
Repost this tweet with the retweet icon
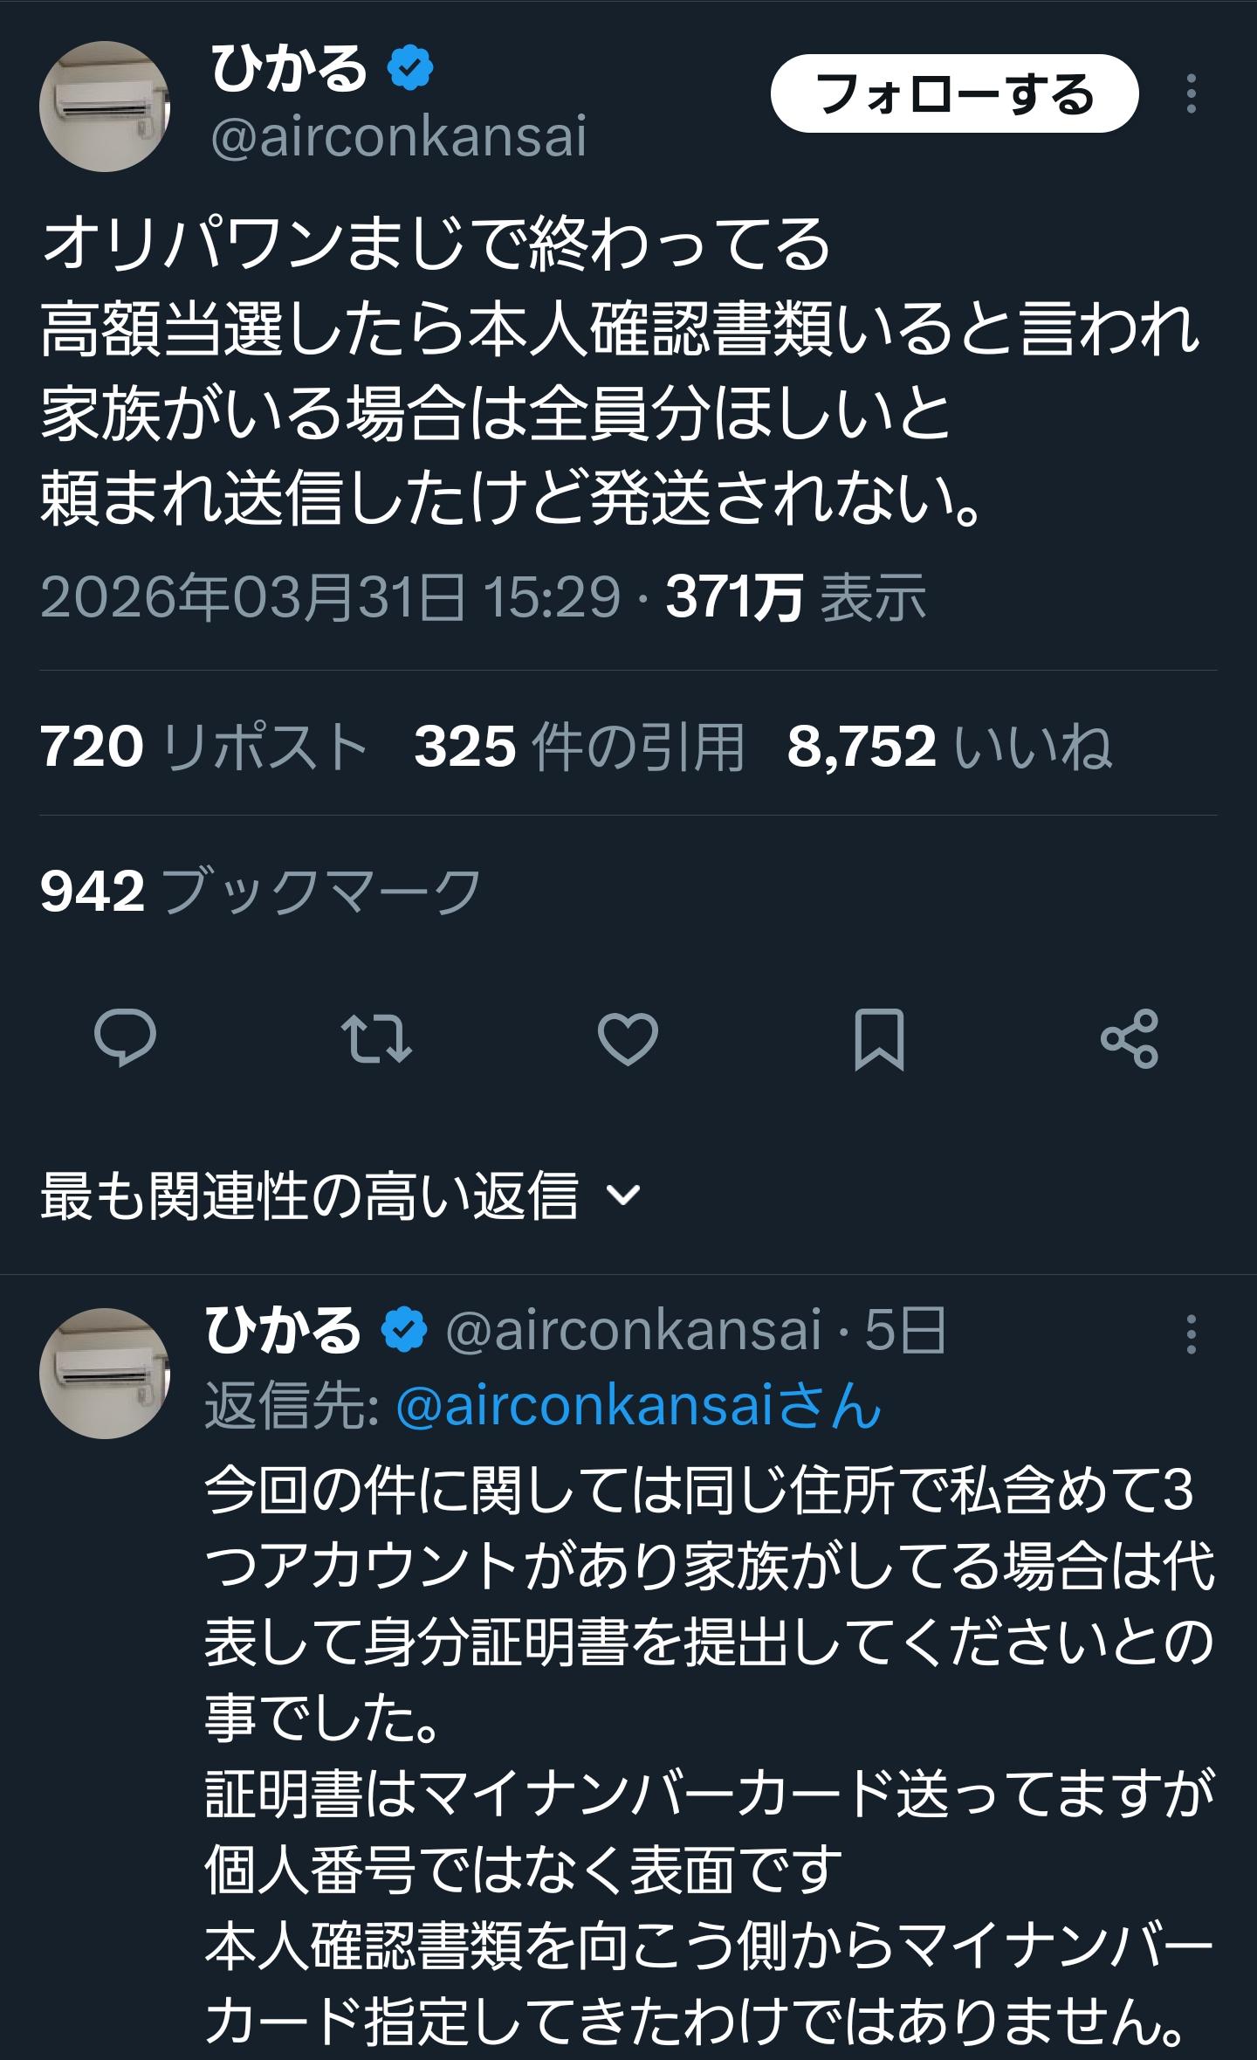point(376,1038)
